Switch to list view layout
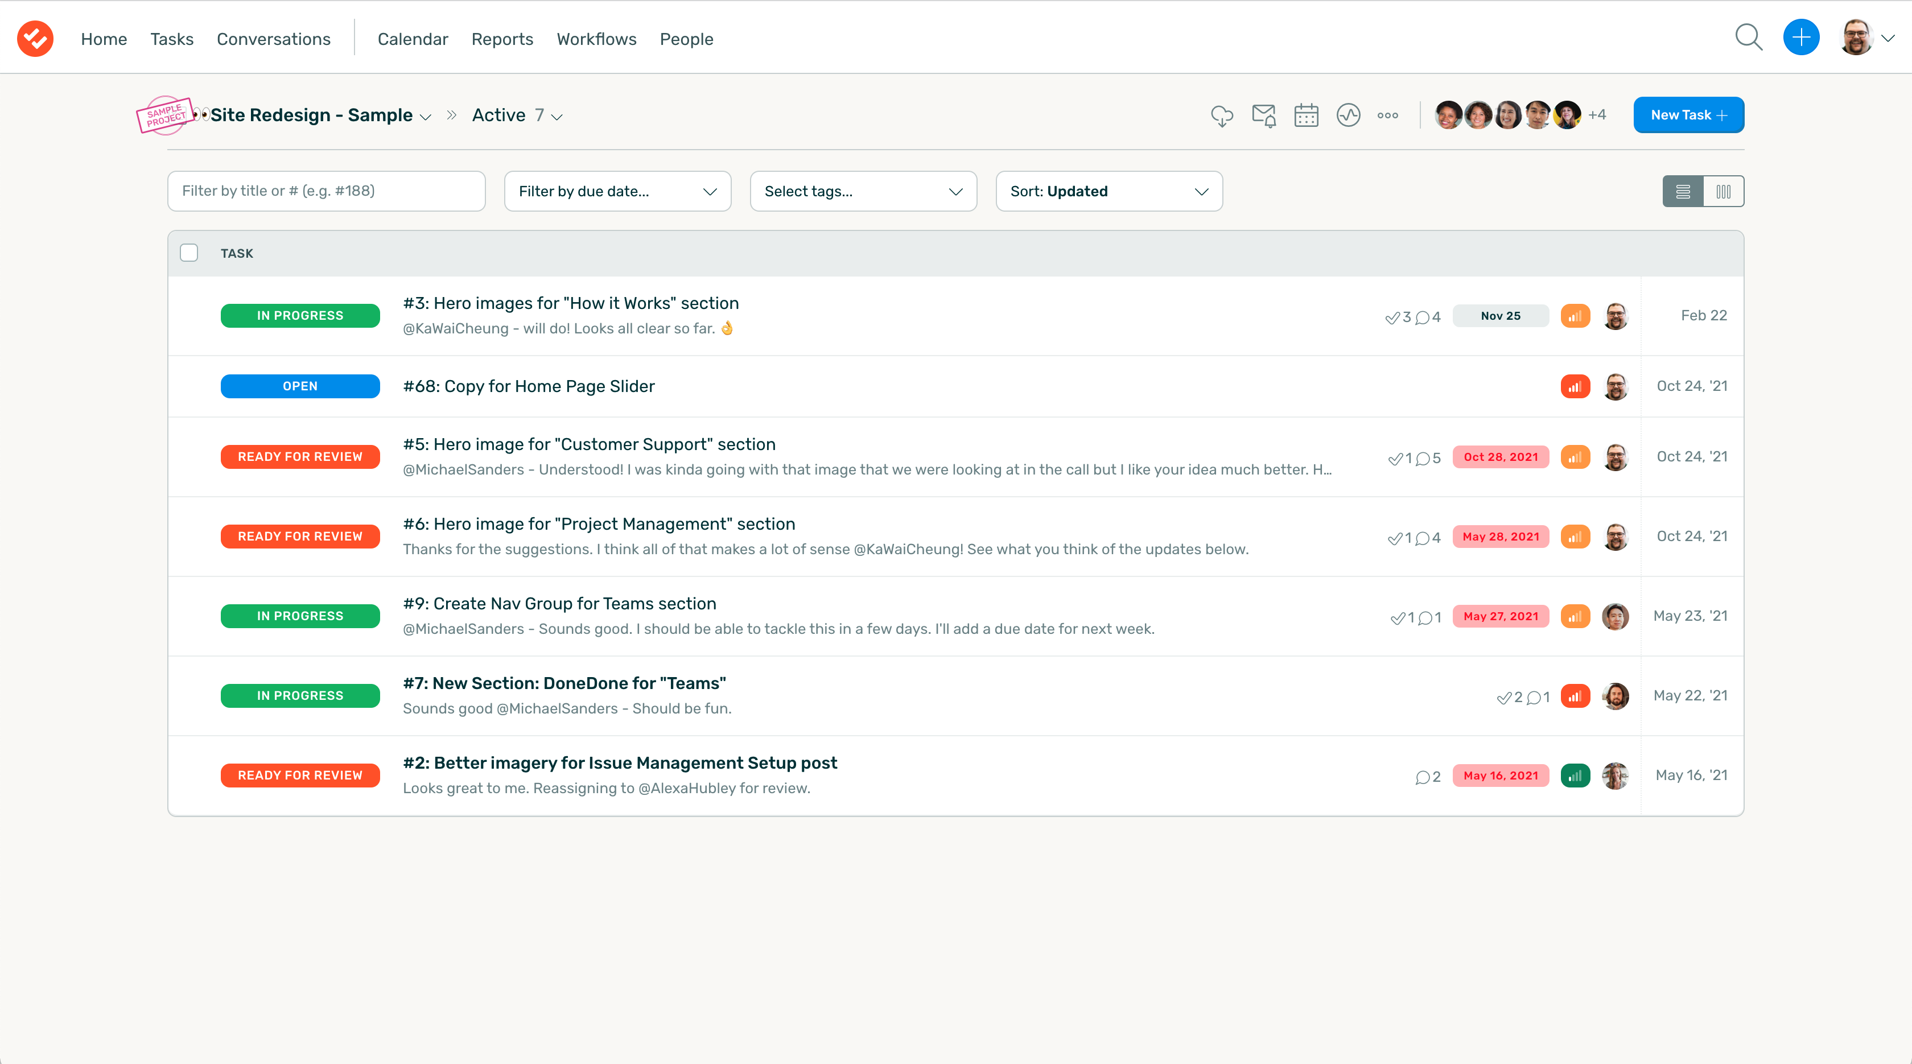Screen dimensions: 1912x1064 click(x=1683, y=191)
